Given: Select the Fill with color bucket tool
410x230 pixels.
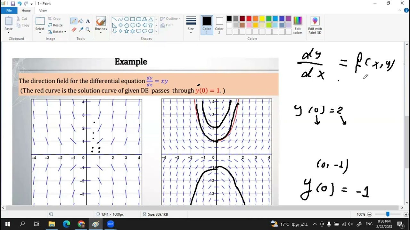Looking at the screenshot, I should pos(81,21).
